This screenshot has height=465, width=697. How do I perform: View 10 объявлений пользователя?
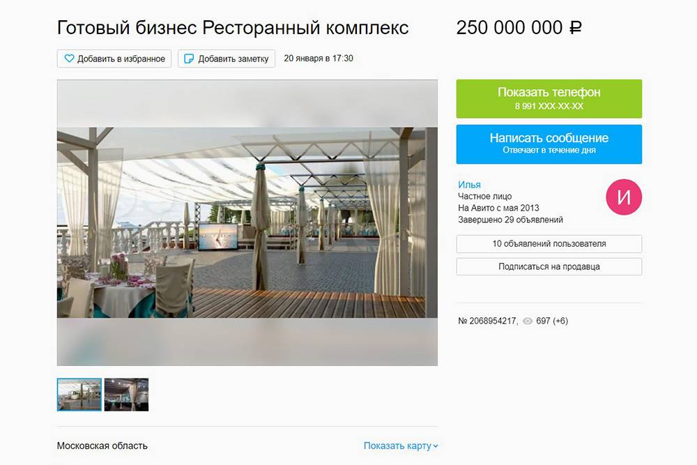pyautogui.click(x=549, y=243)
